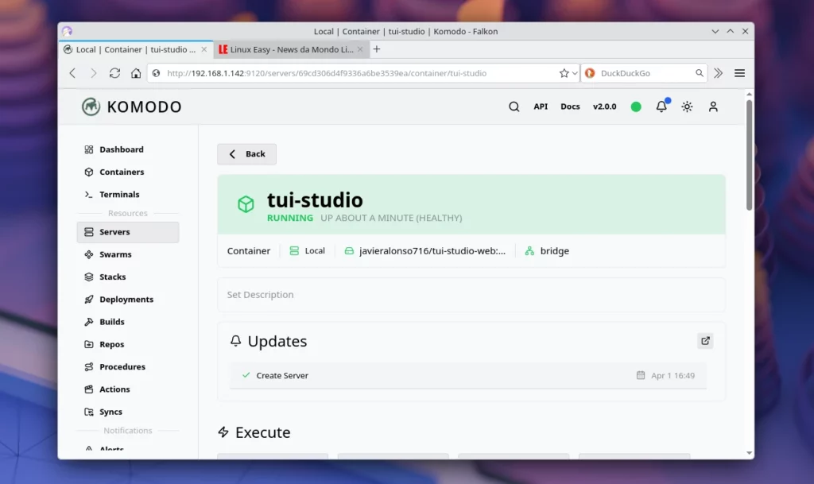Open the Falkon hamburger main menu
This screenshot has height=484, width=814.
(x=739, y=73)
